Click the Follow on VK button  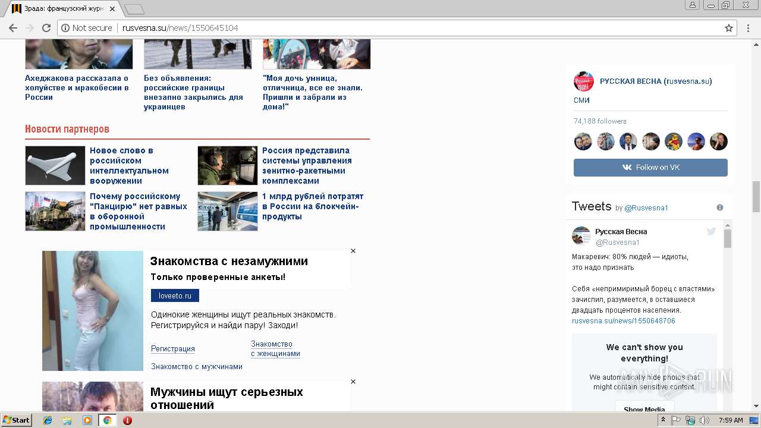click(650, 168)
